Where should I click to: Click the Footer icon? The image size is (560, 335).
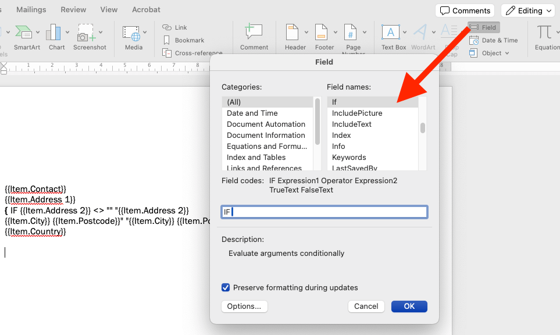322,33
